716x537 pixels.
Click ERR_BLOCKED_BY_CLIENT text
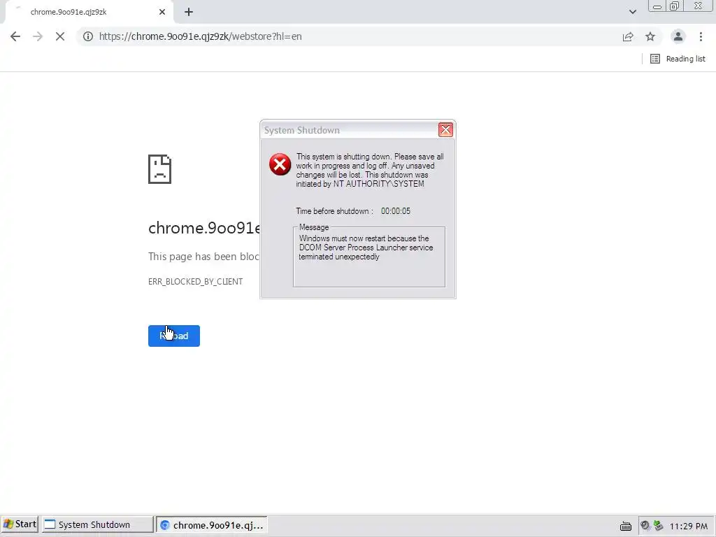point(196,281)
